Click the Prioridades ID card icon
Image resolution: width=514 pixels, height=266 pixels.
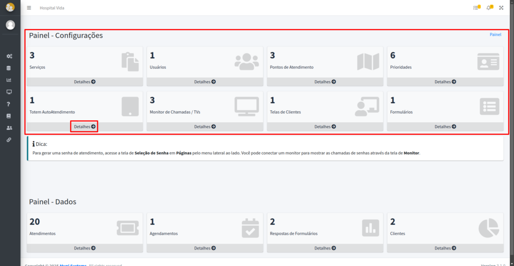point(488,62)
